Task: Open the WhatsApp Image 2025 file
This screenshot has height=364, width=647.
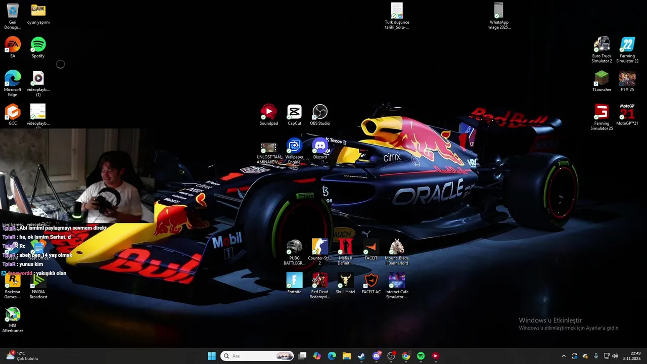Action: (499, 16)
